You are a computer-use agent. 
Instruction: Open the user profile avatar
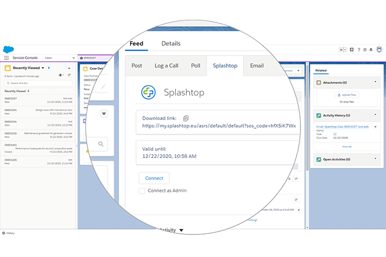pos(379,50)
